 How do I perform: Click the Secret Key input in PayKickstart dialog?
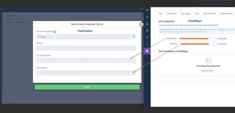(86, 73)
